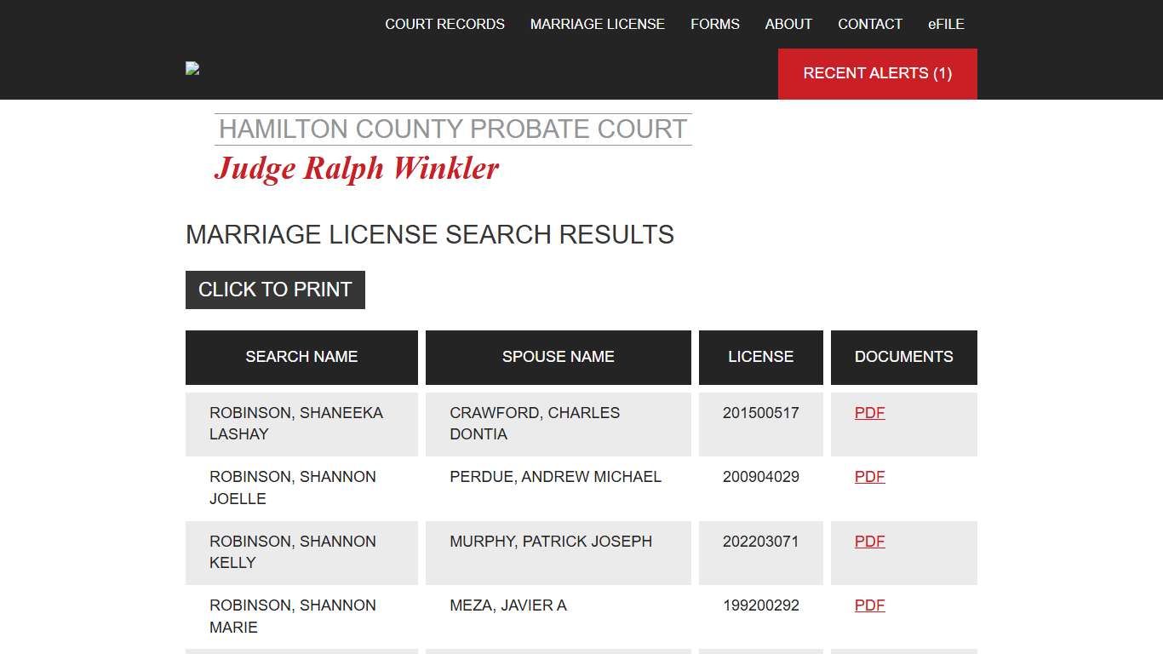This screenshot has width=1163, height=654.
Task: Go to the Forms menu item
Action: point(714,24)
